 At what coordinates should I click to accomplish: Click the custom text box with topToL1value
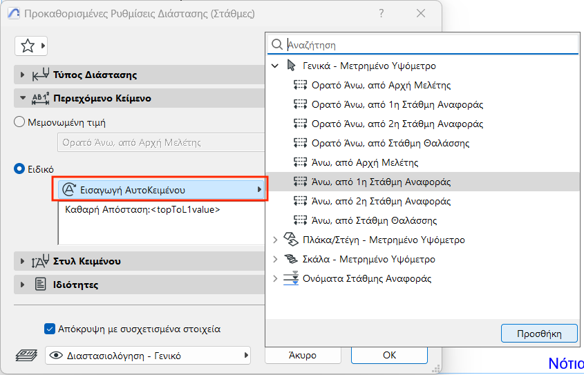162,223
